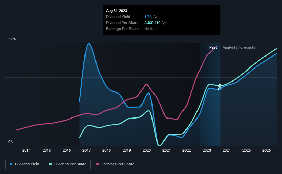Screen dimensions: 282x174
Task: Click the No data earnings value
Action: click(x=151, y=29)
